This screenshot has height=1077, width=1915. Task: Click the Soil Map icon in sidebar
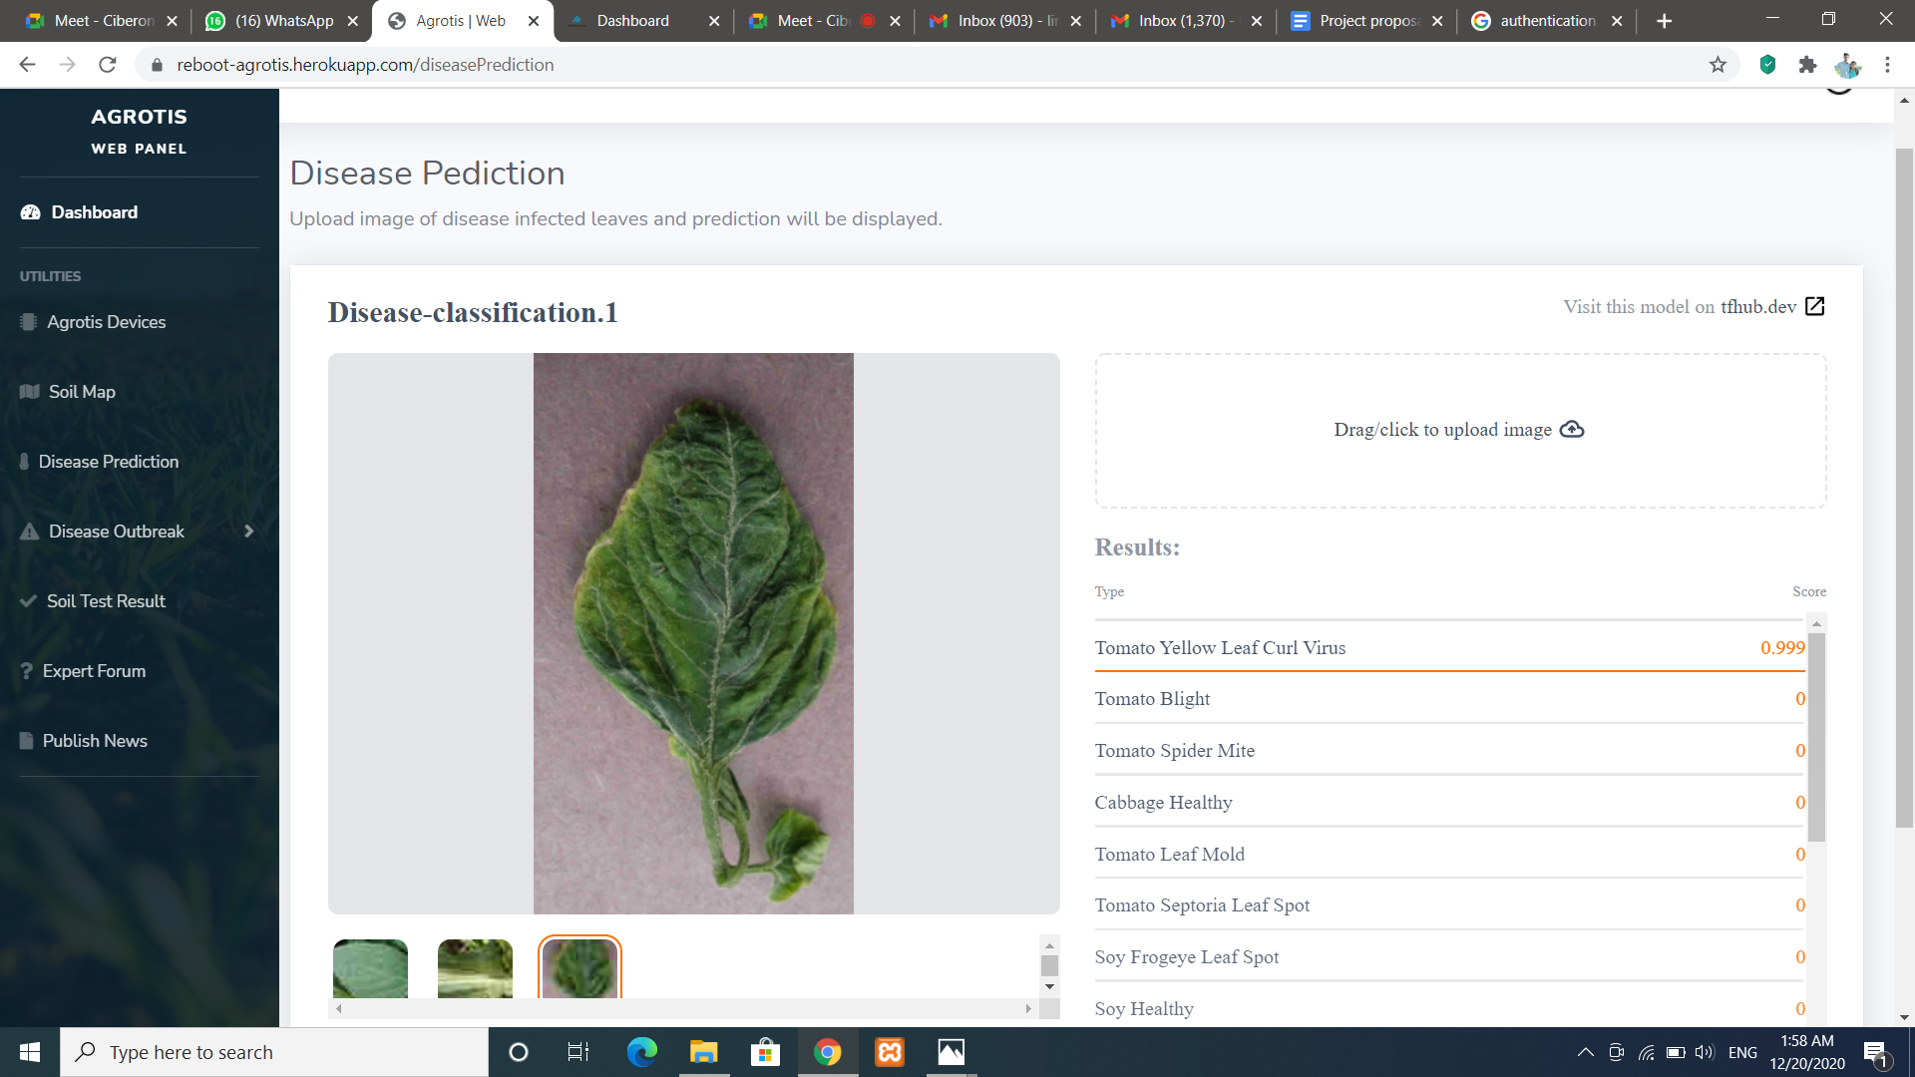click(x=29, y=392)
